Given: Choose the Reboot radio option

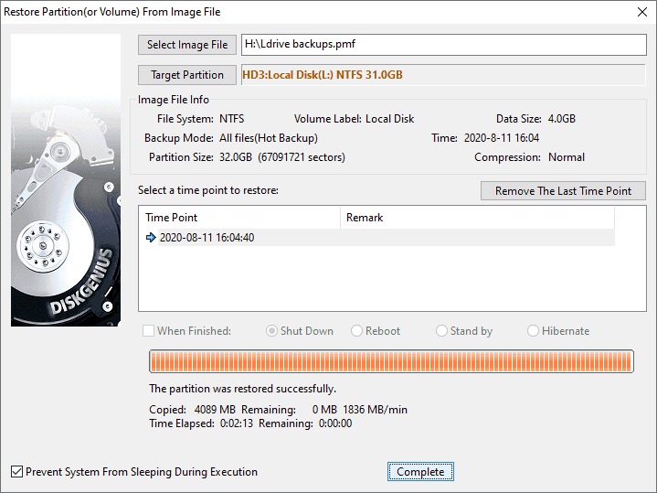Looking at the screenshot, I should tap(357, 331).
